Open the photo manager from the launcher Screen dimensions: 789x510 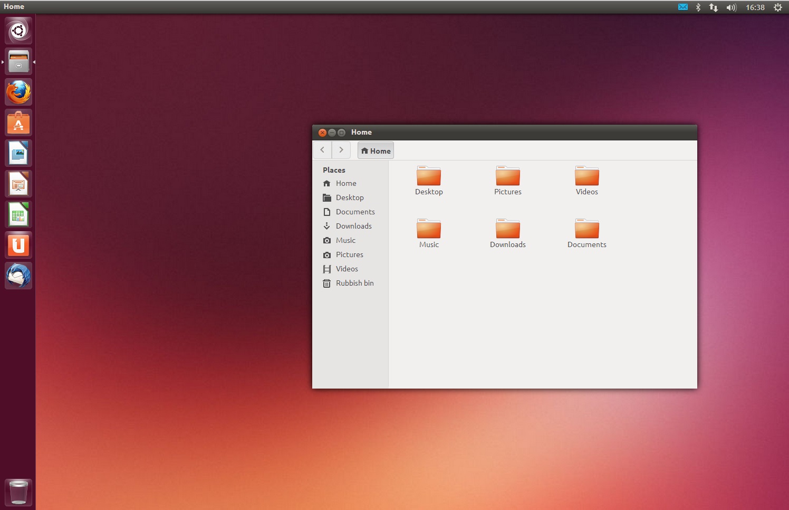(18, 153)
